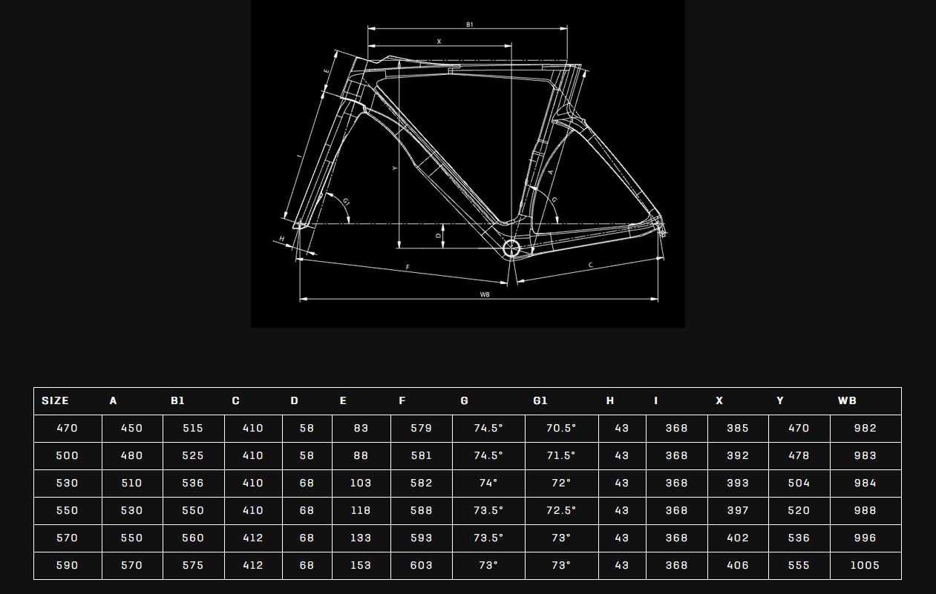Click the 153 value in column E
This screenshot has width=936, height=594.
[x=361, y=565]
